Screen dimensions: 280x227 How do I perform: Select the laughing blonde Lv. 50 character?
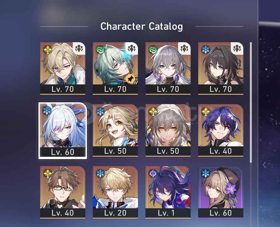115,130
